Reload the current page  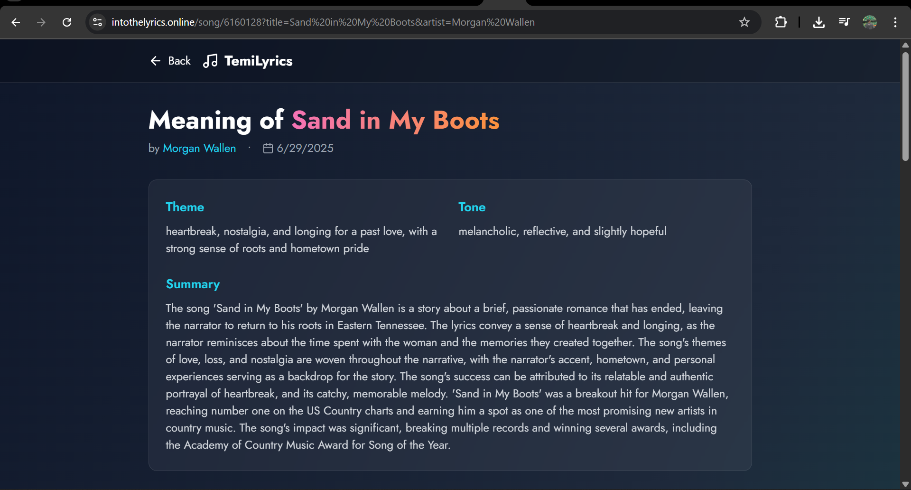(67, 22)
